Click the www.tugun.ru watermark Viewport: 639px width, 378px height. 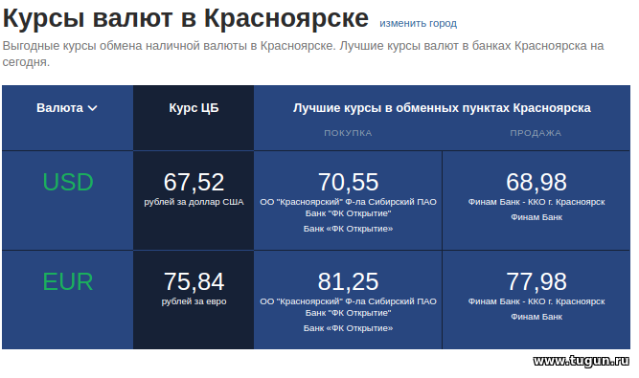(x=582, y=361)
